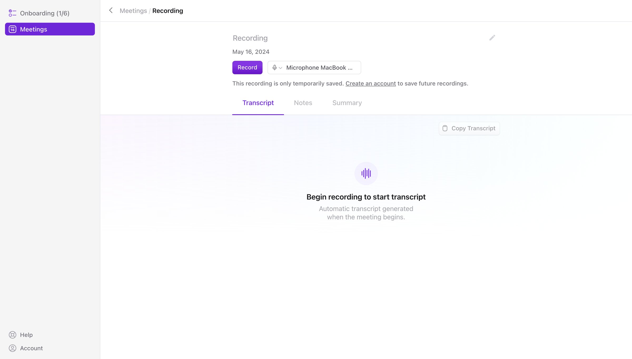Click the audio waveform icon

(366, 173)
